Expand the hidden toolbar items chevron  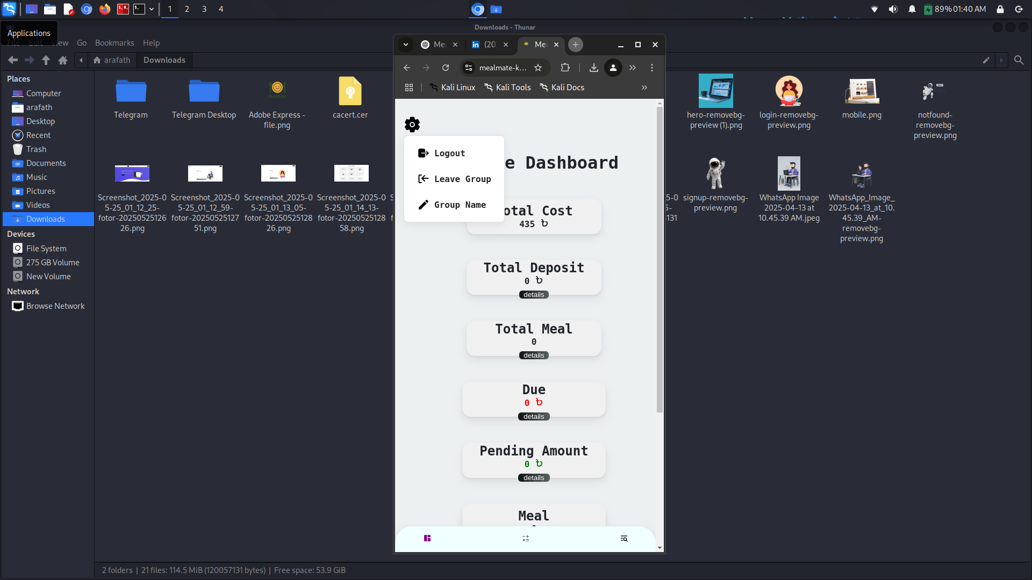[x=633, y=68]
